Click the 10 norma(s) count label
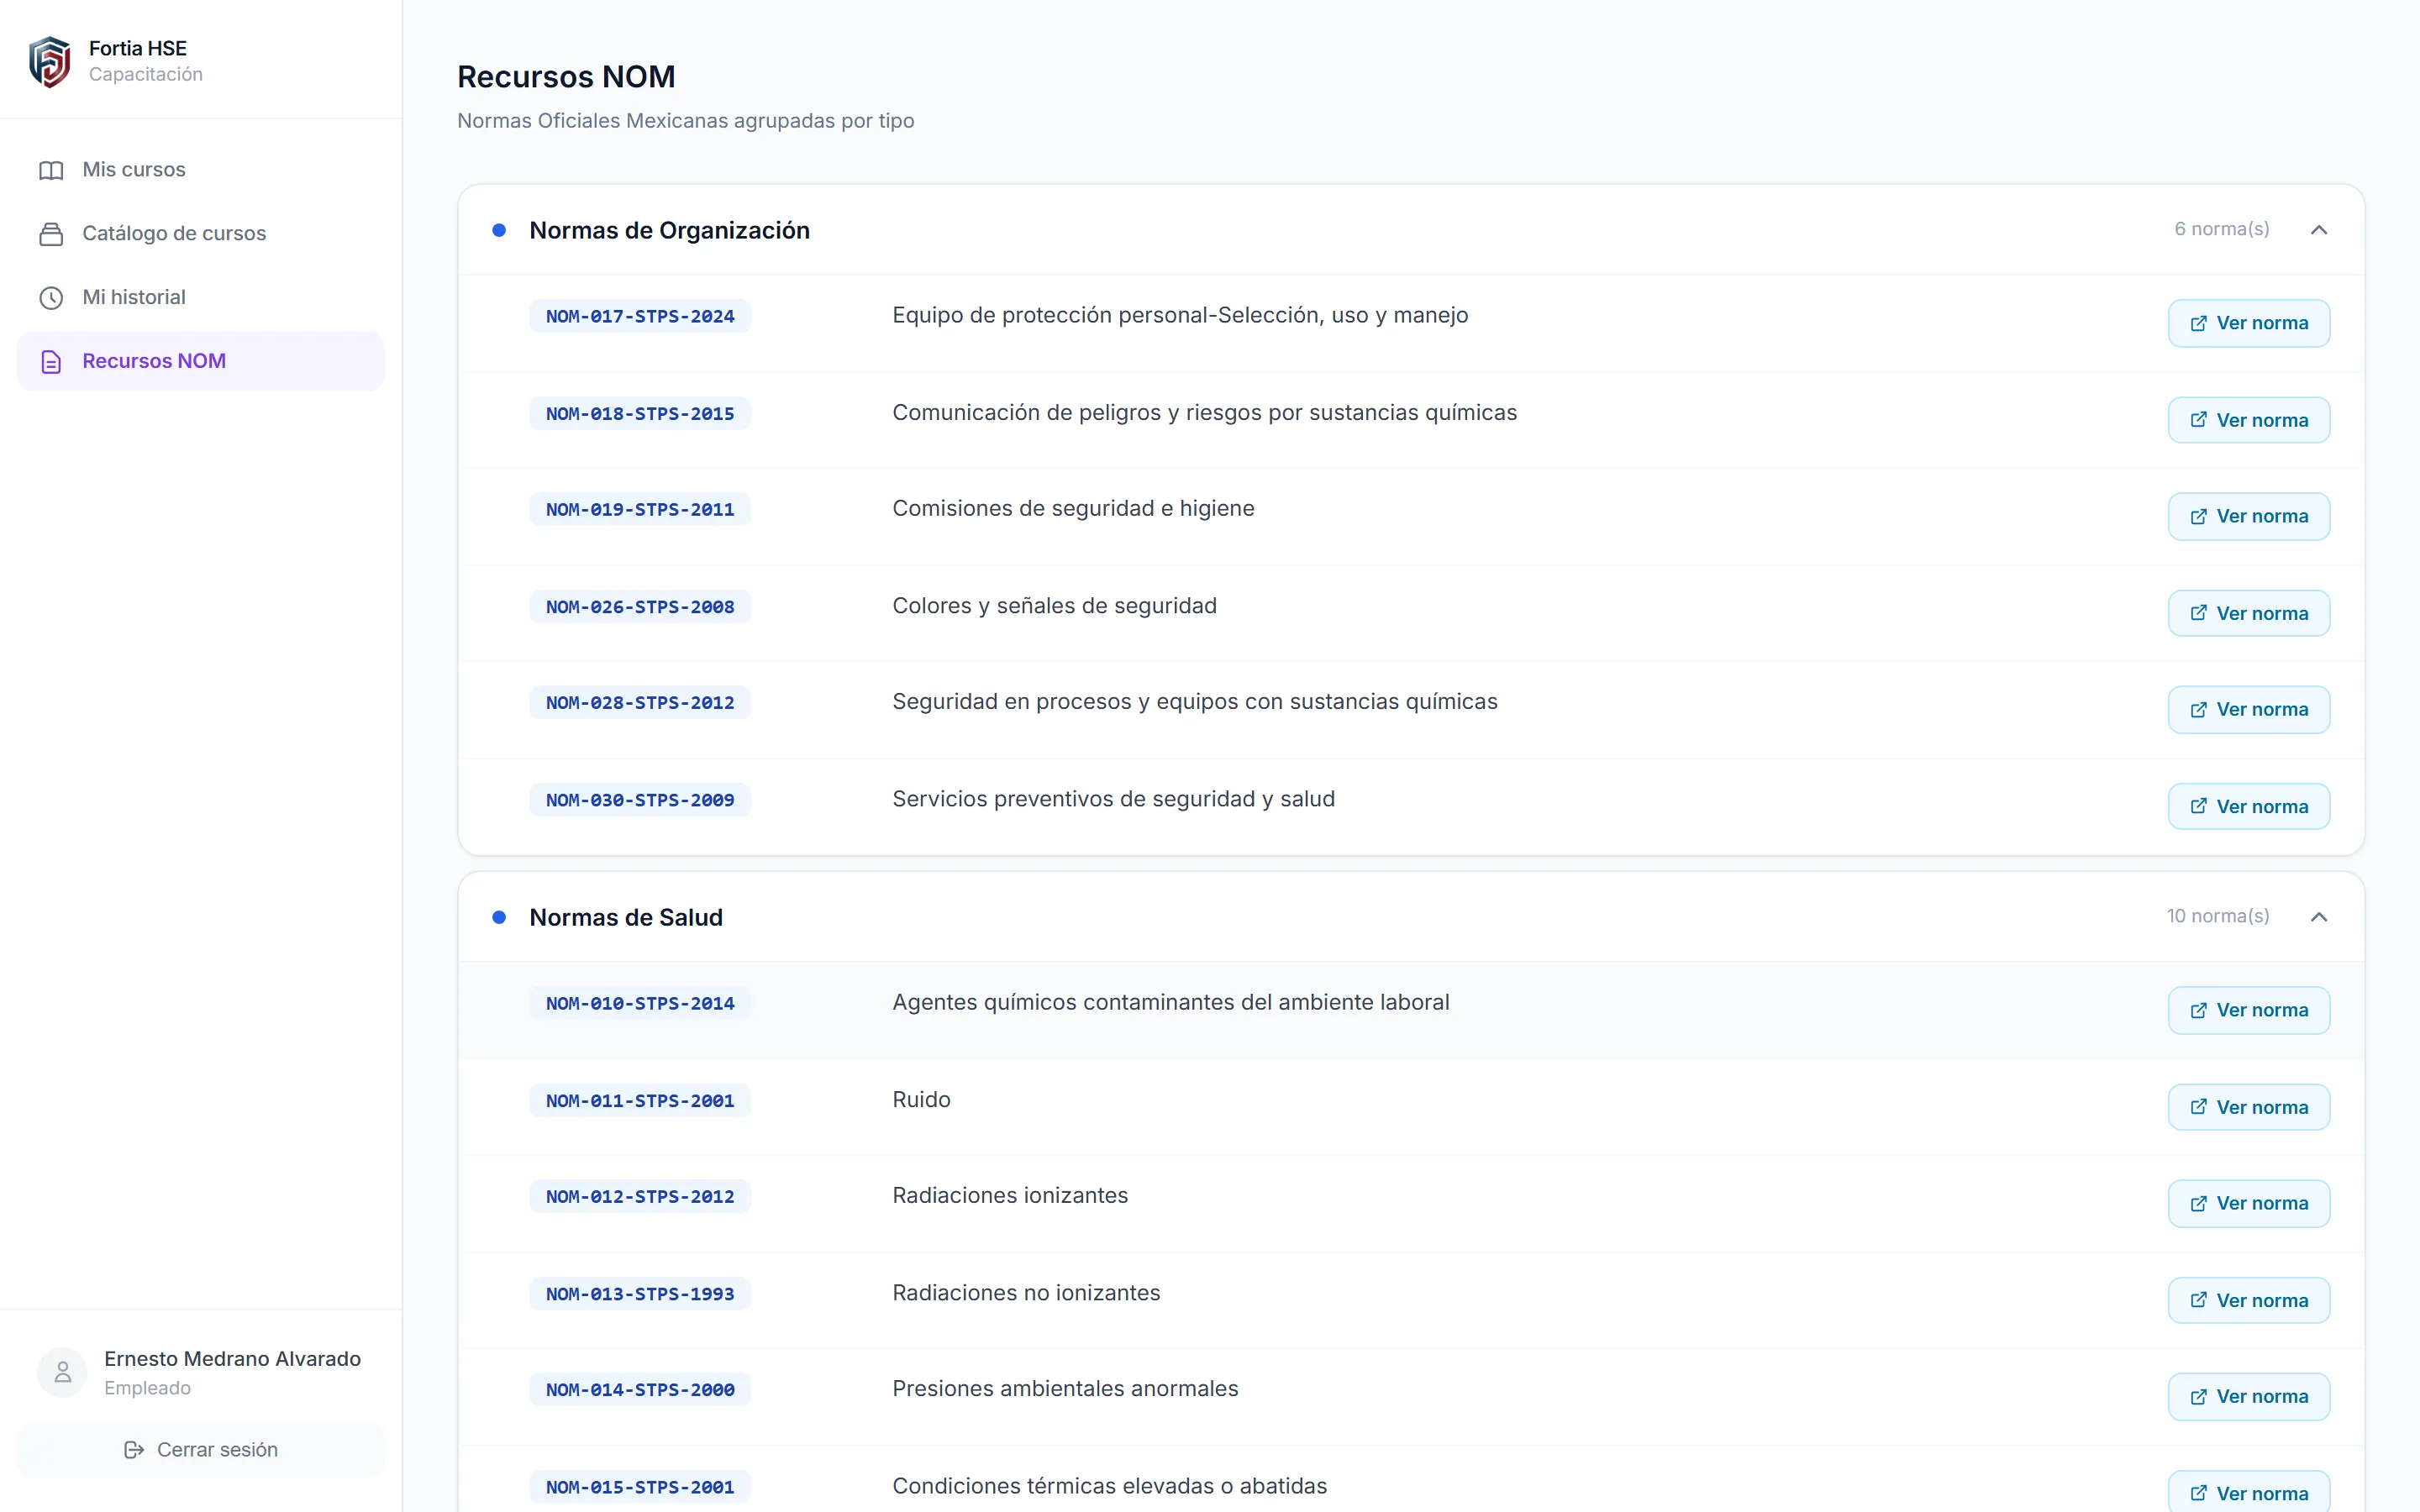The width and height of the screenshot is (2420, 1512). tap(2217, 916)
